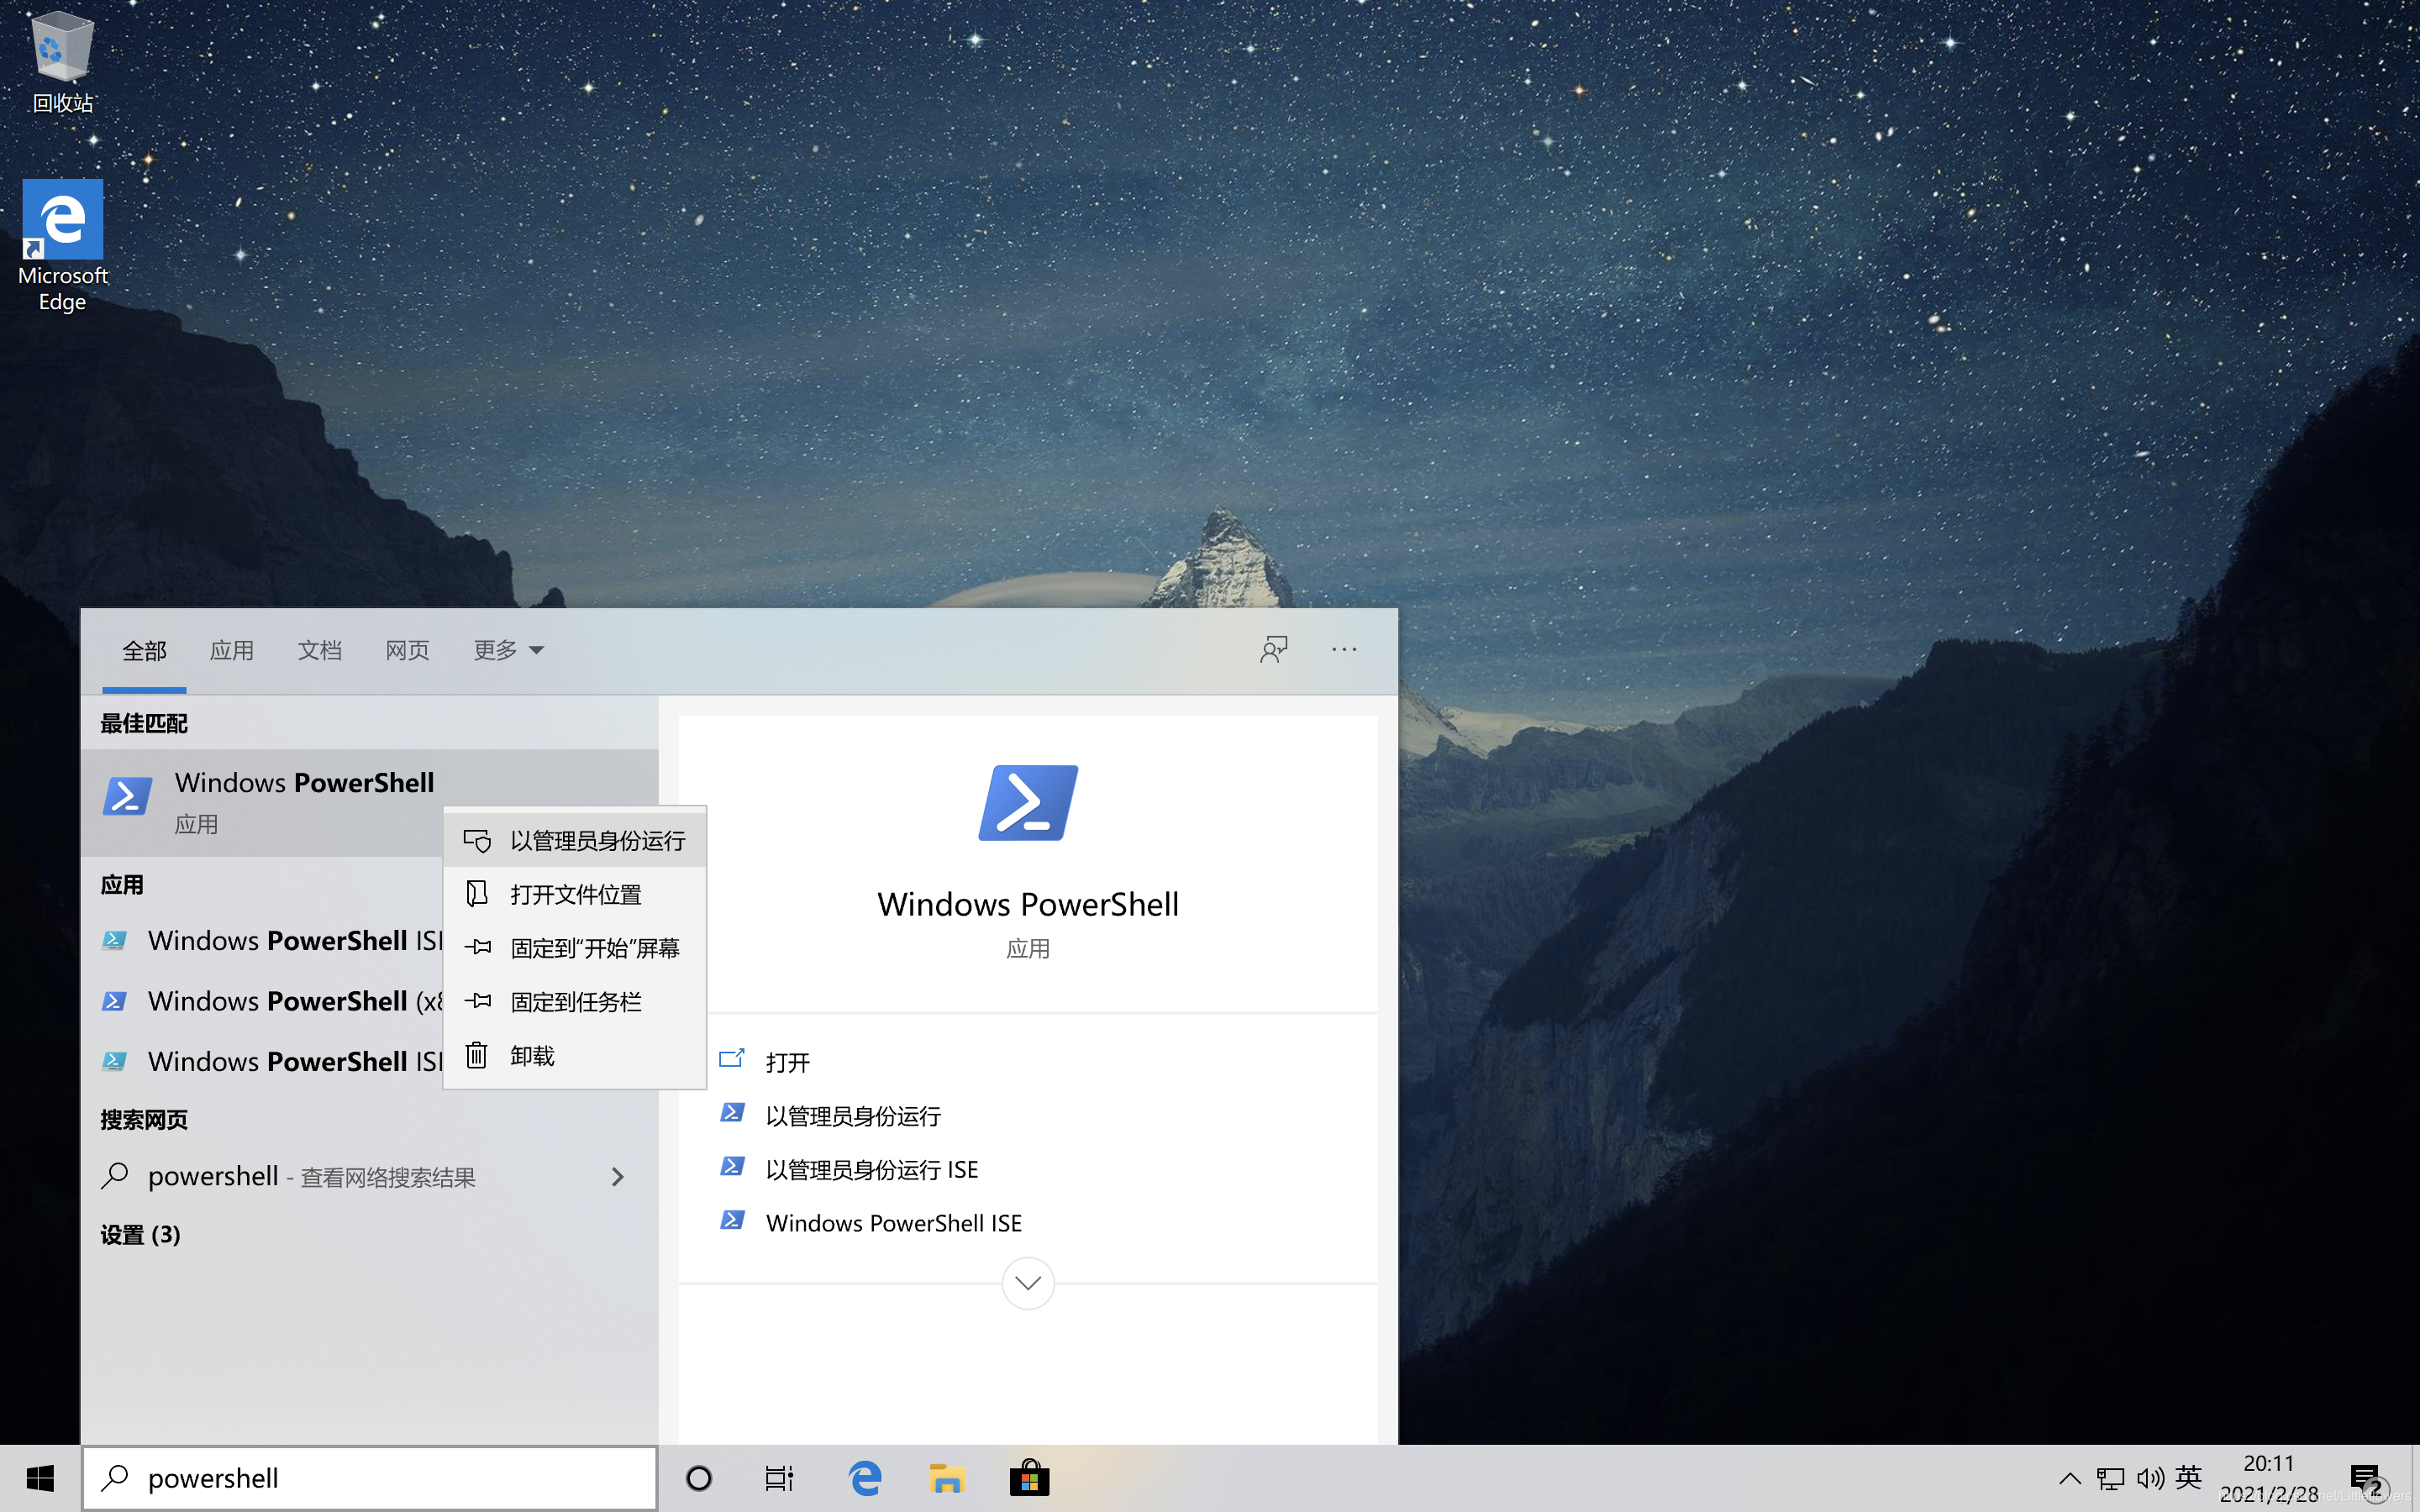2420x1512 pixels.
Task: Click 打开 in the preview pane
Action: pyautogui.click(x=787, y=1062)
